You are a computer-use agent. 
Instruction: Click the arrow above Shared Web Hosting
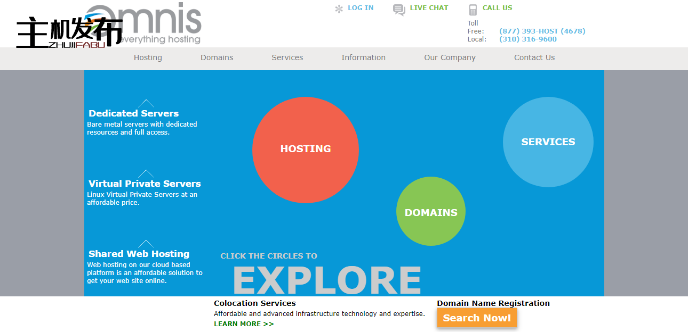click(x=146, y=244)
